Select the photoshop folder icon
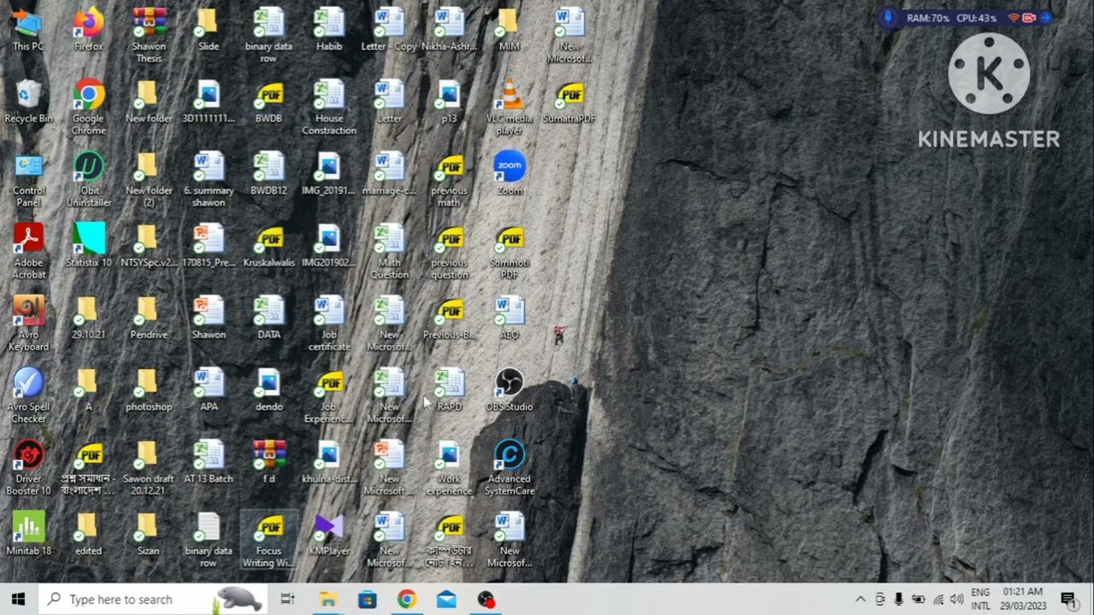Screen dimensions: 1094x615 point(149,389)
